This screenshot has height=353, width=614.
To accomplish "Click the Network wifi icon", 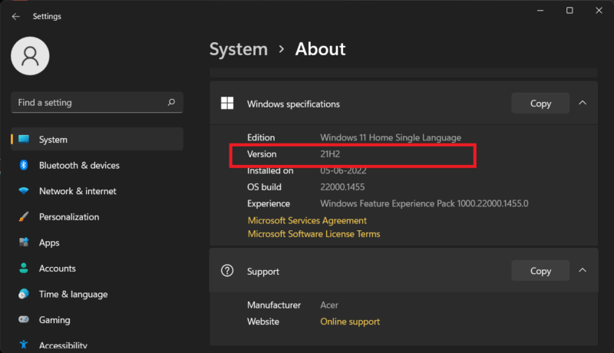I will pos(24,191).
